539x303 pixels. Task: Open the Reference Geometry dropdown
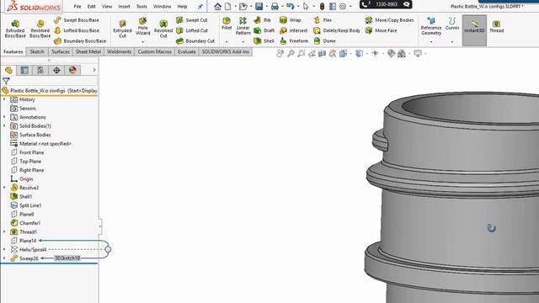point(431,41)
